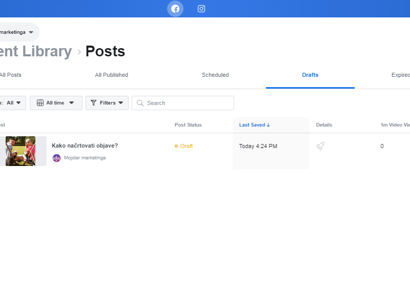The image size is (410, 290).
Task: Click the Details column header
Action: 324,125
